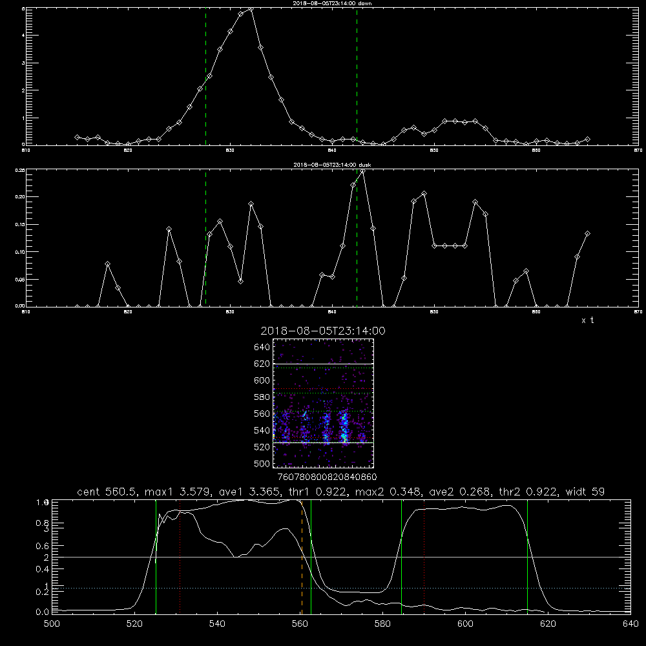This screenshot has width=646, height=646.
Task: Click the left green dashed line in the dawn plot
Action: click(205, 76)
